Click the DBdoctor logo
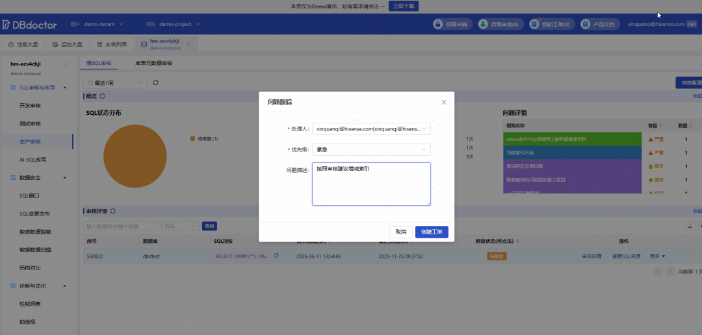The image size is (702, 335). coord(28,24)
